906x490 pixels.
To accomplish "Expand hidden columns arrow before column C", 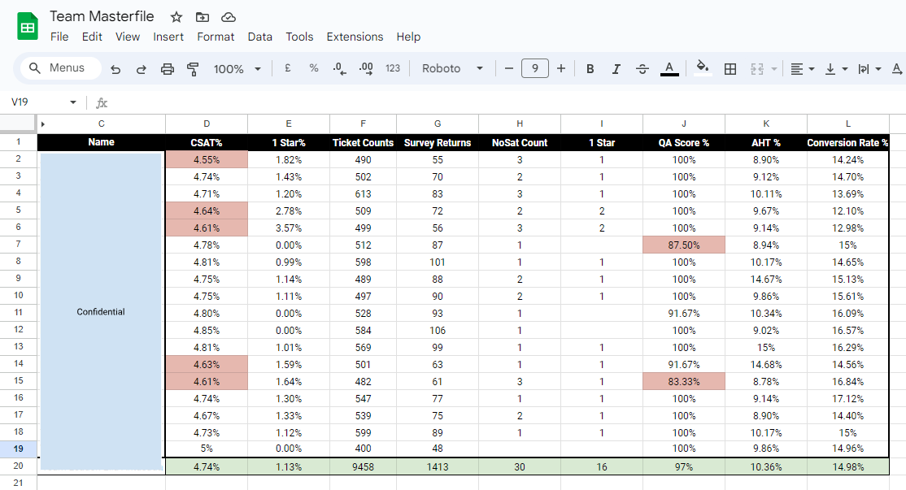I will 43,124.
